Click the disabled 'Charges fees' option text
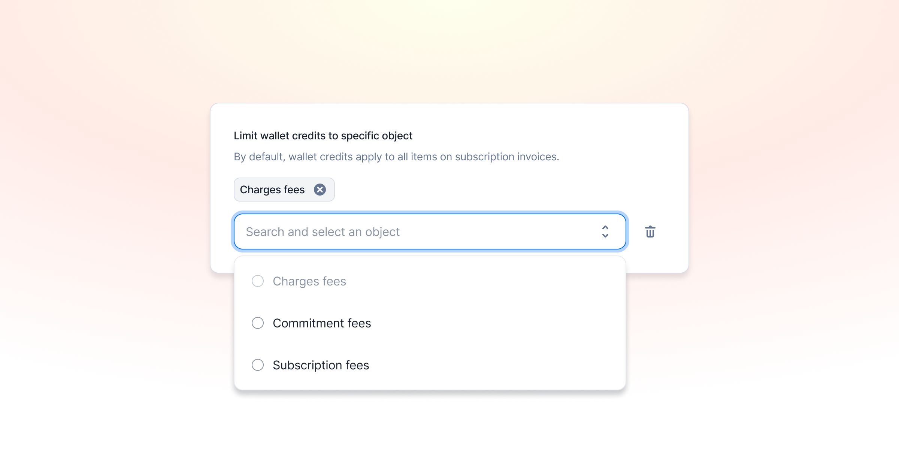Viewport: 899px width, 472px height. pyautogui.click(x=309, y=281)
